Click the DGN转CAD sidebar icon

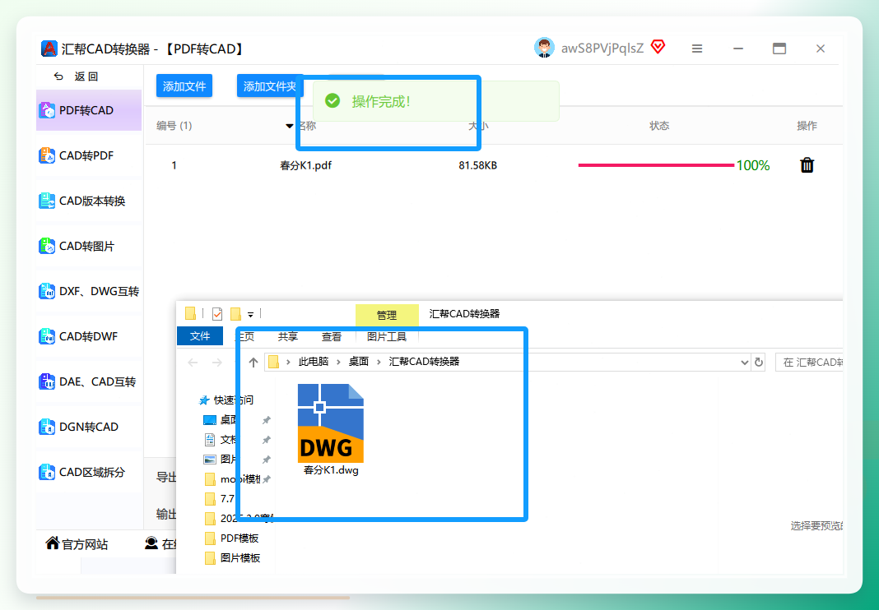(47, 427)
